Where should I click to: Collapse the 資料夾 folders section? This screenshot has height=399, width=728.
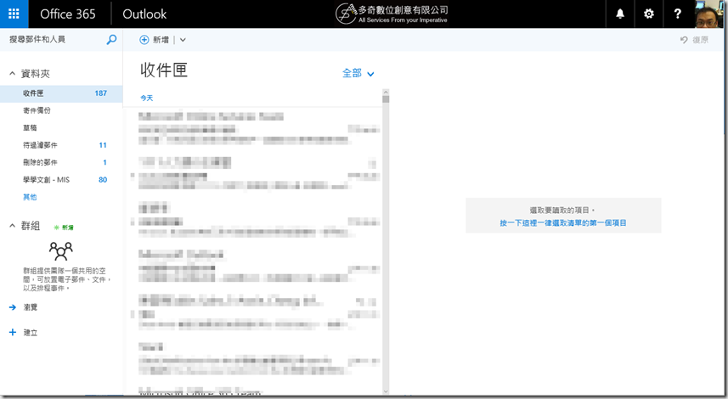(x=12, y=73)
